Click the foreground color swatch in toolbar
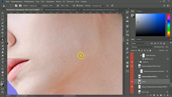 (x=2, y=84)
